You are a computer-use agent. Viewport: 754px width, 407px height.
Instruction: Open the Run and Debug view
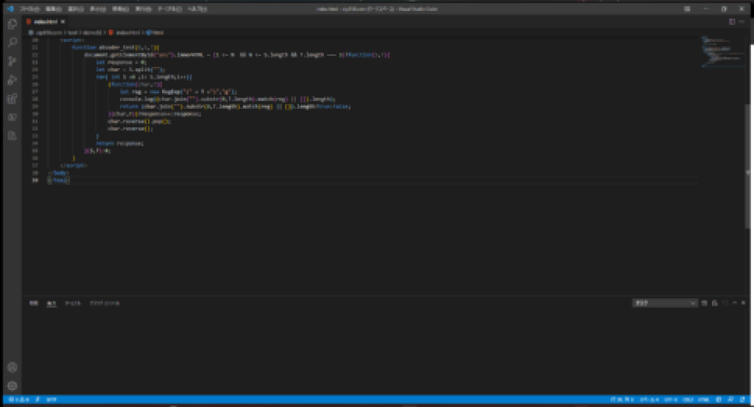tap(12, 80)
